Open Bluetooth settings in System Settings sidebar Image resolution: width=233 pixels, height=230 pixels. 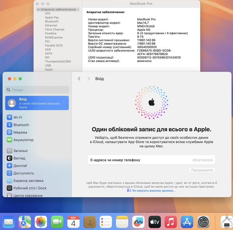click(18, 125)
